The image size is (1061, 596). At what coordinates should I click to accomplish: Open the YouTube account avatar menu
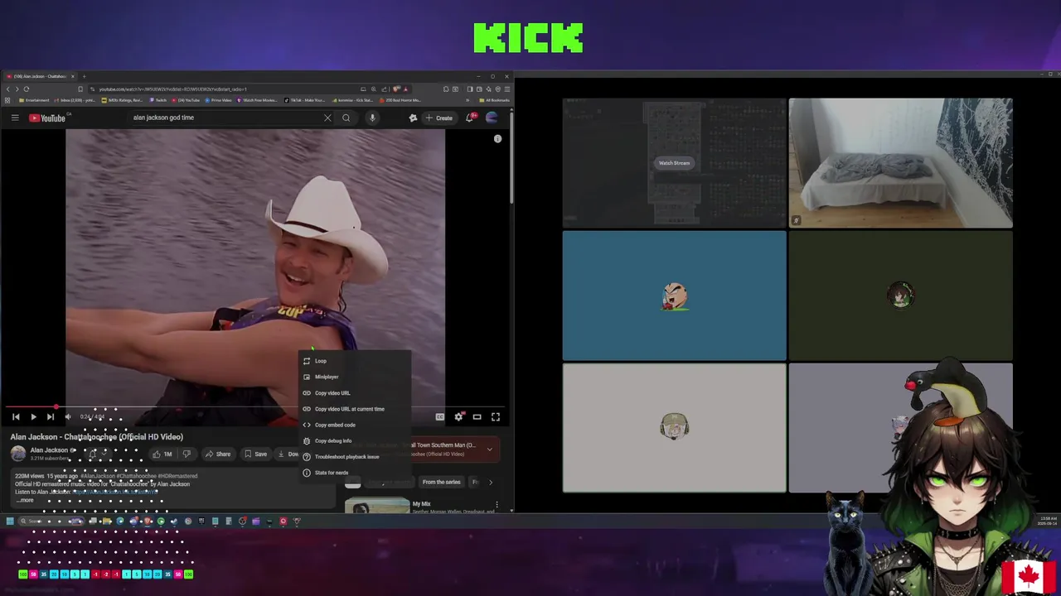click(492, 118)
